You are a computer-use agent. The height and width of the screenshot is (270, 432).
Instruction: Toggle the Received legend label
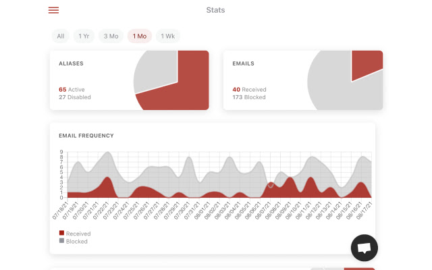78,234
